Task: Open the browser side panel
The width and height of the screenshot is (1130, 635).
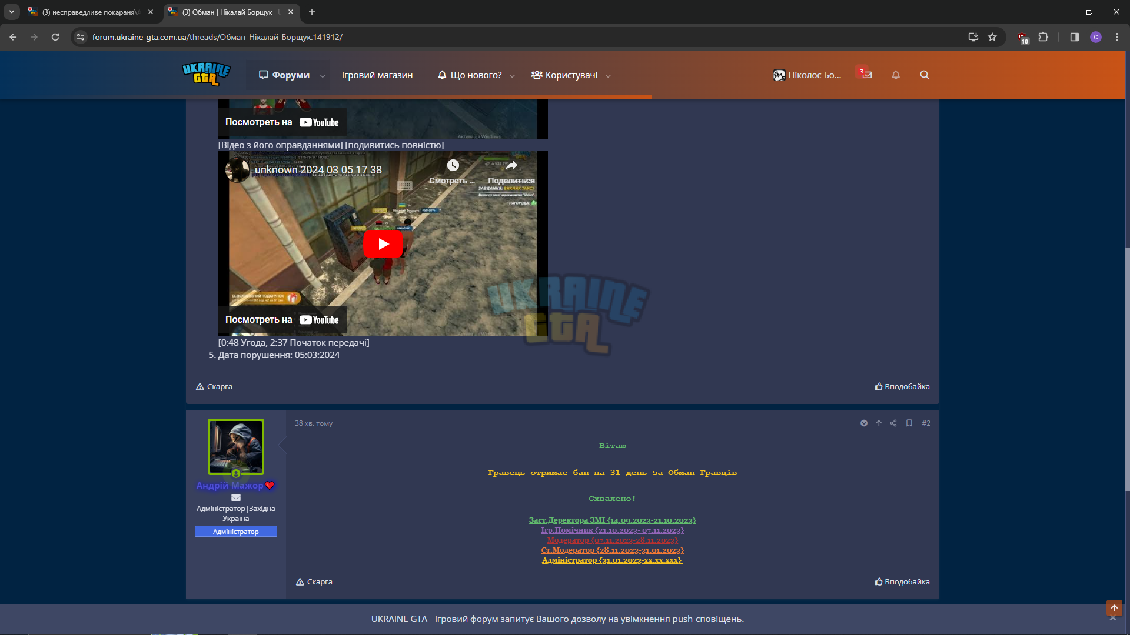Action: point(1075,37)
